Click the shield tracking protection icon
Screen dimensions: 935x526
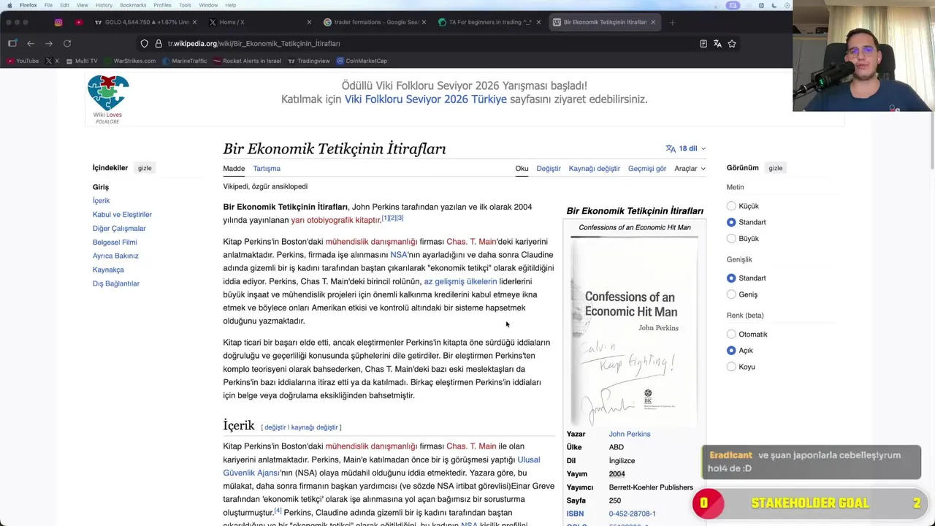tap(144, 44)
